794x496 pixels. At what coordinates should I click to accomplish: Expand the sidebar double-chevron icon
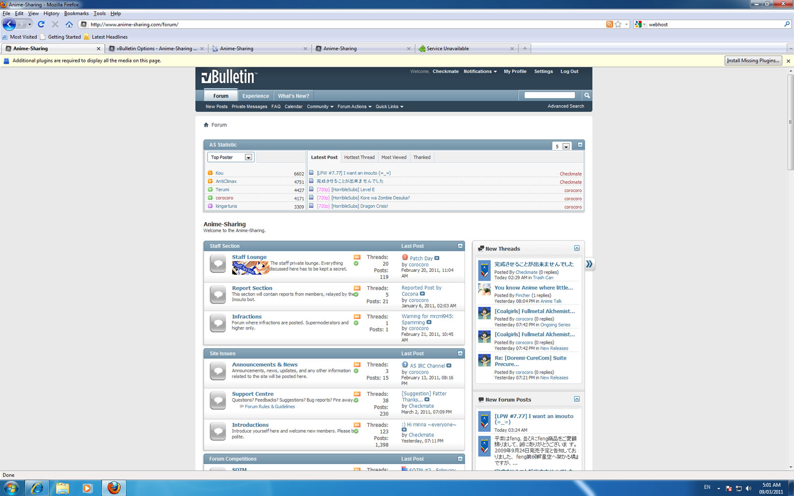(x=589, y=264)
